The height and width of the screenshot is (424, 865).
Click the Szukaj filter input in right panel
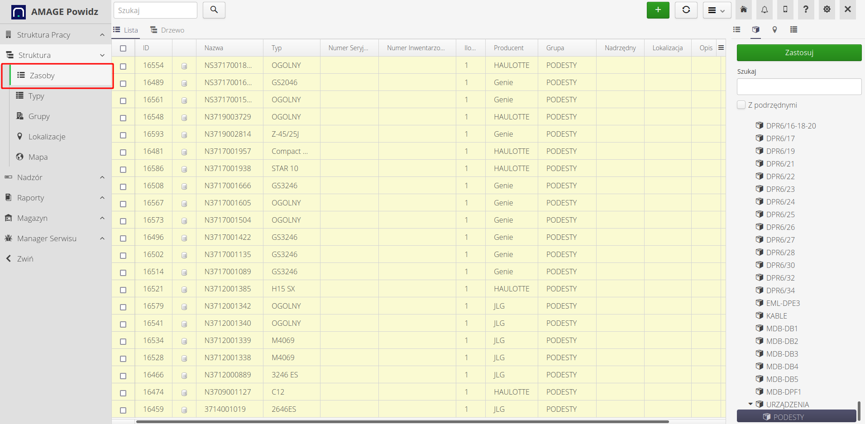point(799,86)
